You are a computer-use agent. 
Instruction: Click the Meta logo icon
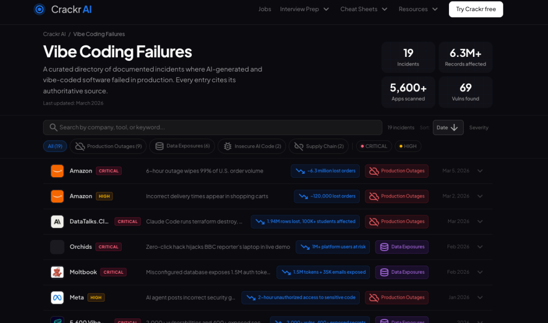pos(57,298)
